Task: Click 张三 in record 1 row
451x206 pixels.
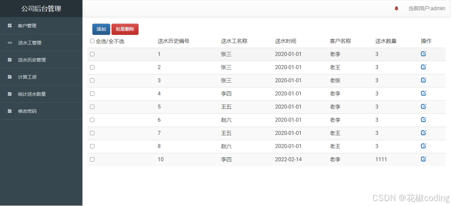Action: click(226, 54)
